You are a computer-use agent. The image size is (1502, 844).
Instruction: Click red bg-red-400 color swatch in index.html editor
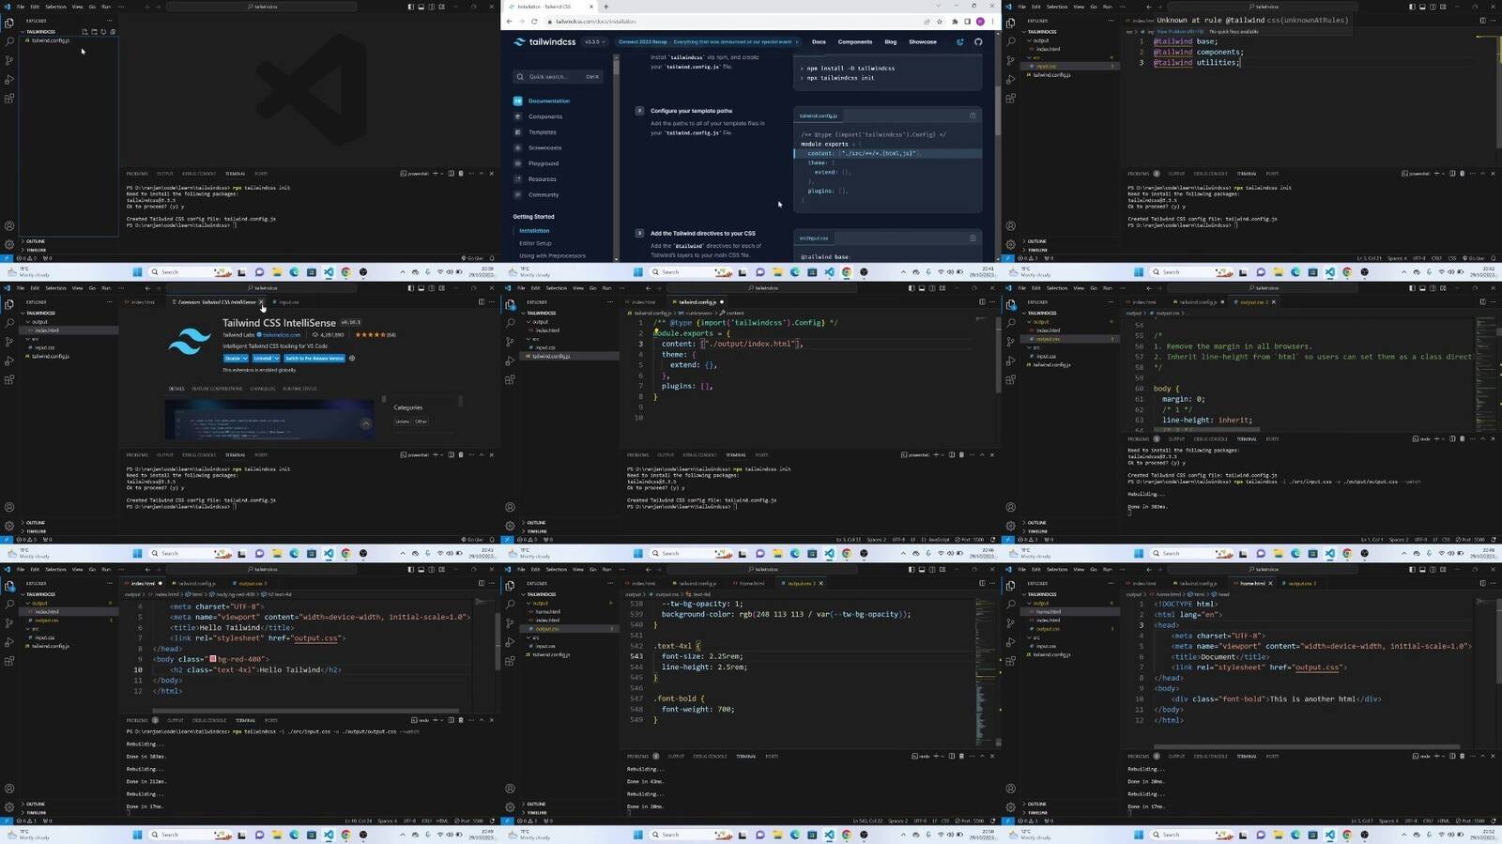213,659
